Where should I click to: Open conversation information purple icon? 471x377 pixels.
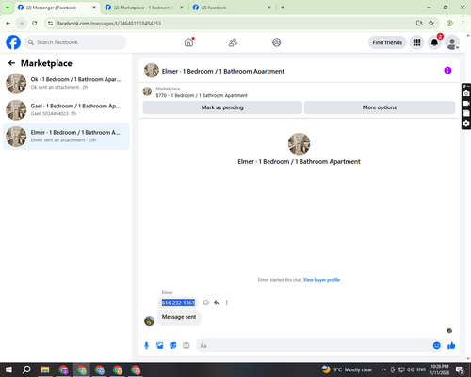(x=447, y=71)
